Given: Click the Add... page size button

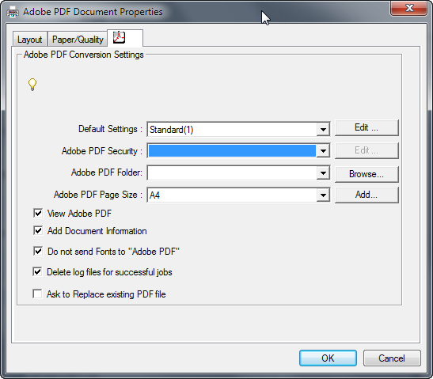Looking at the screenshot, I should pos(367,195).
